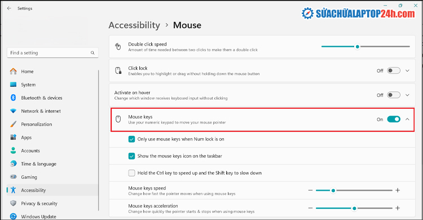Go to Accessibility via breadcrumb
This screenshot has height=220, width=423.
point(134,25)
